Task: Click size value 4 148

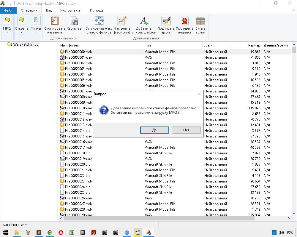Action: 256,176
